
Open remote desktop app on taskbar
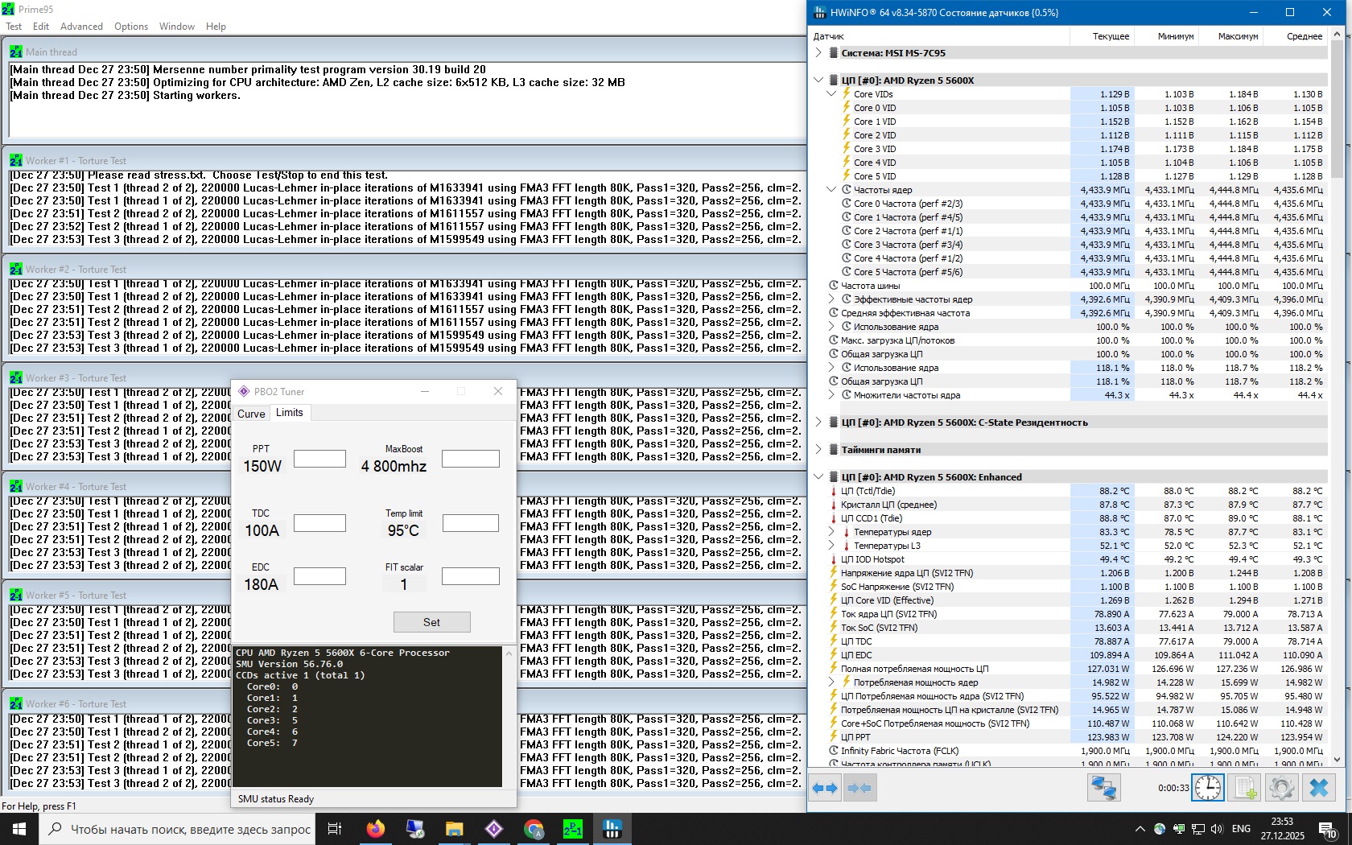pos(415,829)
